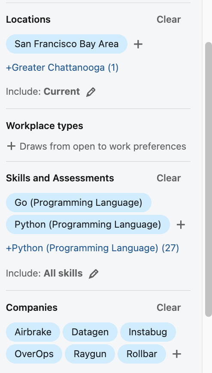This screenshot has width=212, height=373.
Task: Edit the Include: All skills setting
Action: click(x=94, y=274)
